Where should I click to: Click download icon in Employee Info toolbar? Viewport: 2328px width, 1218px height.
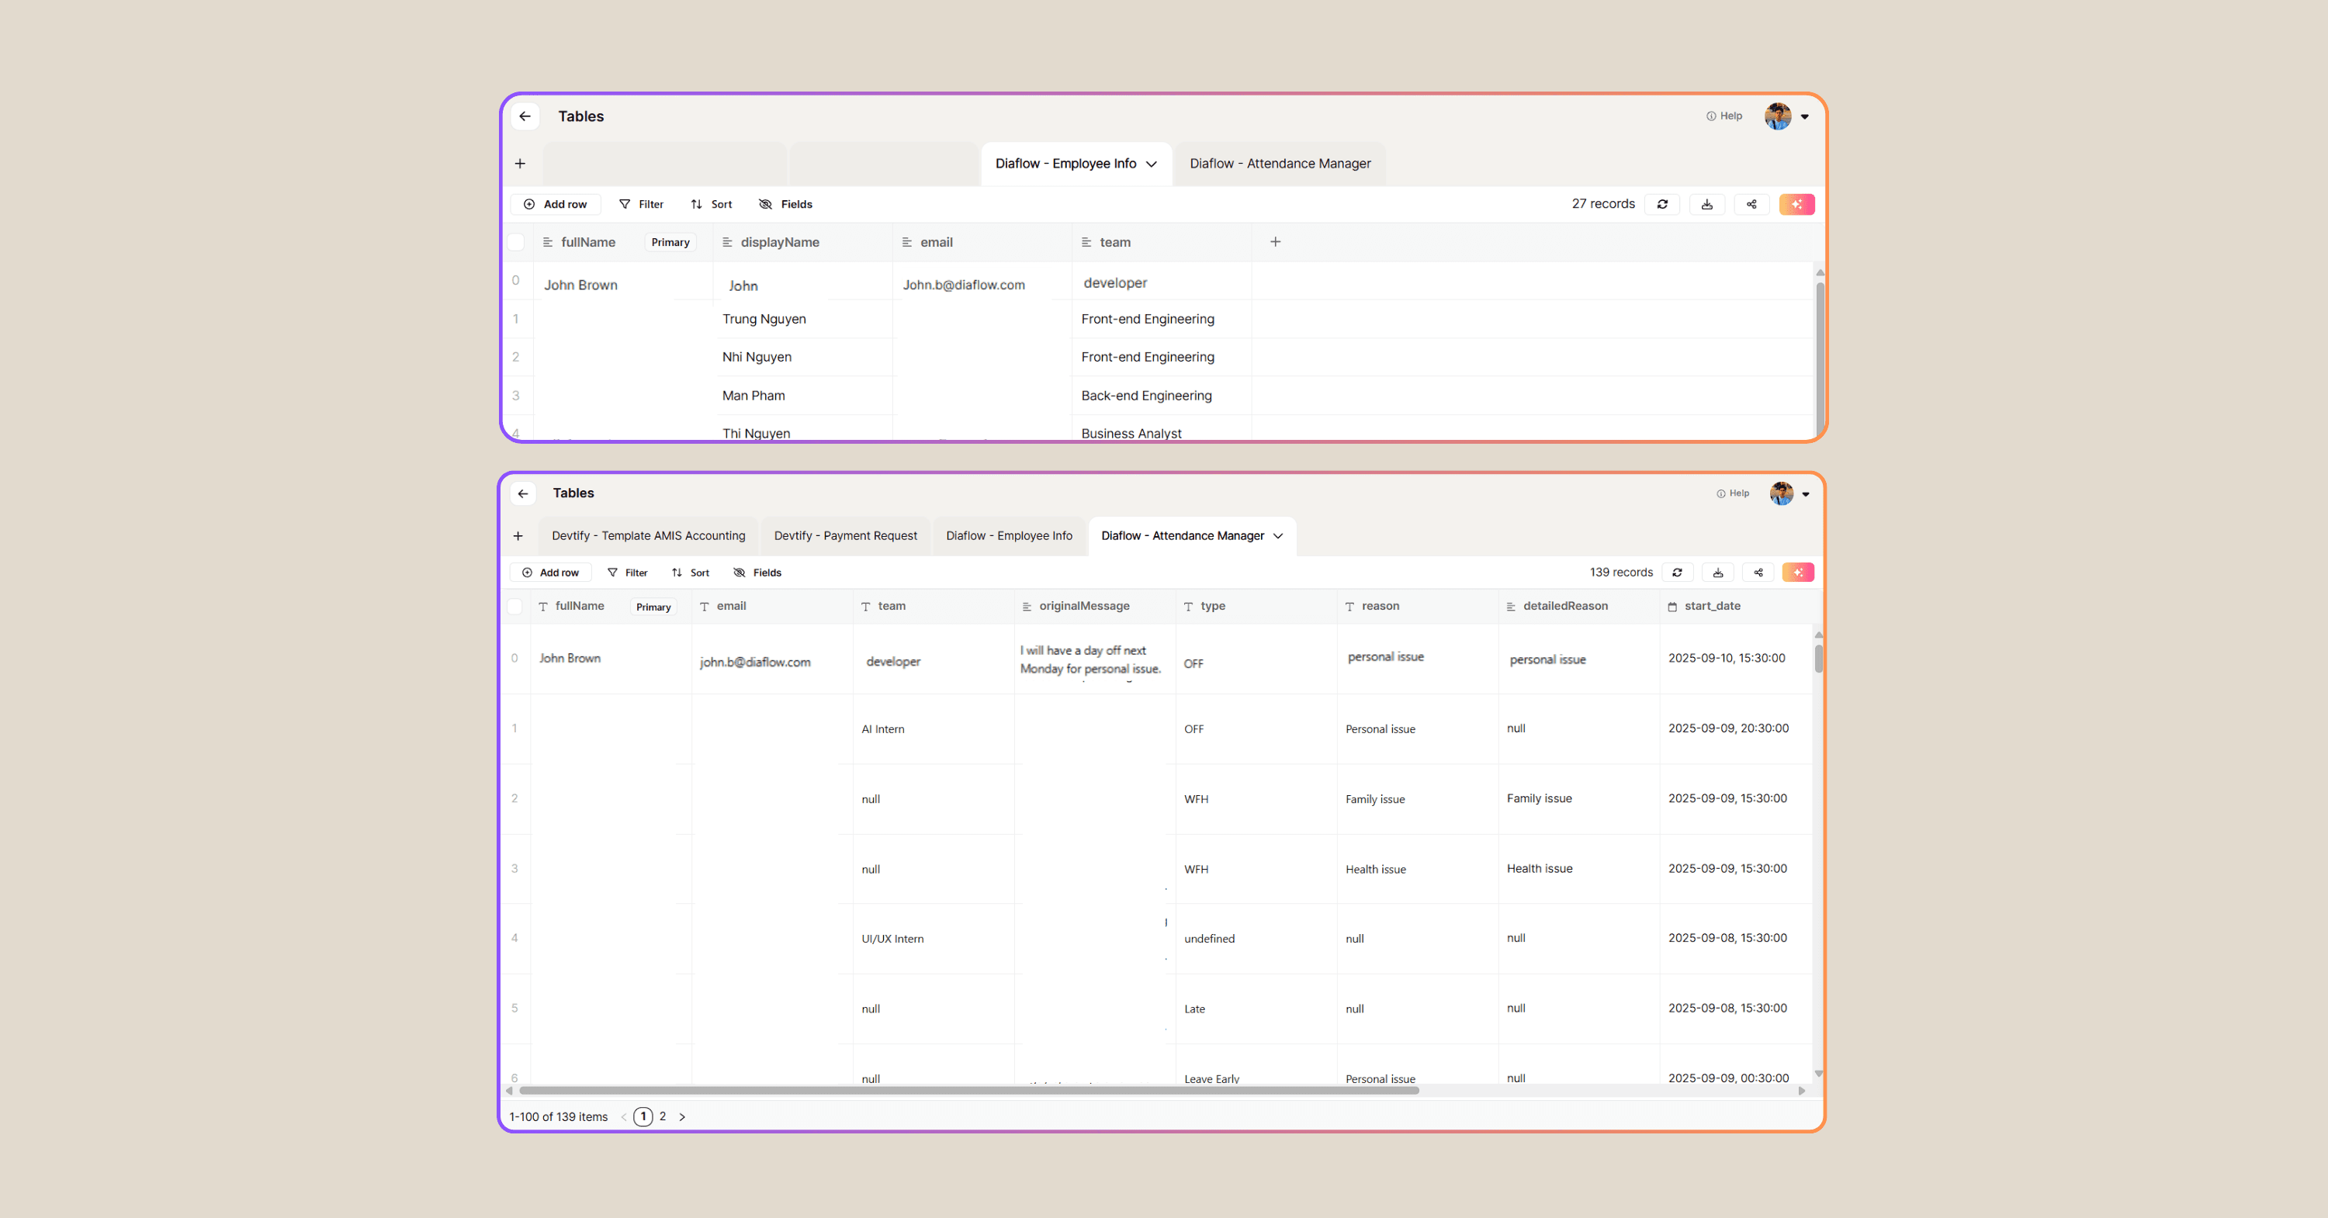1706,204
